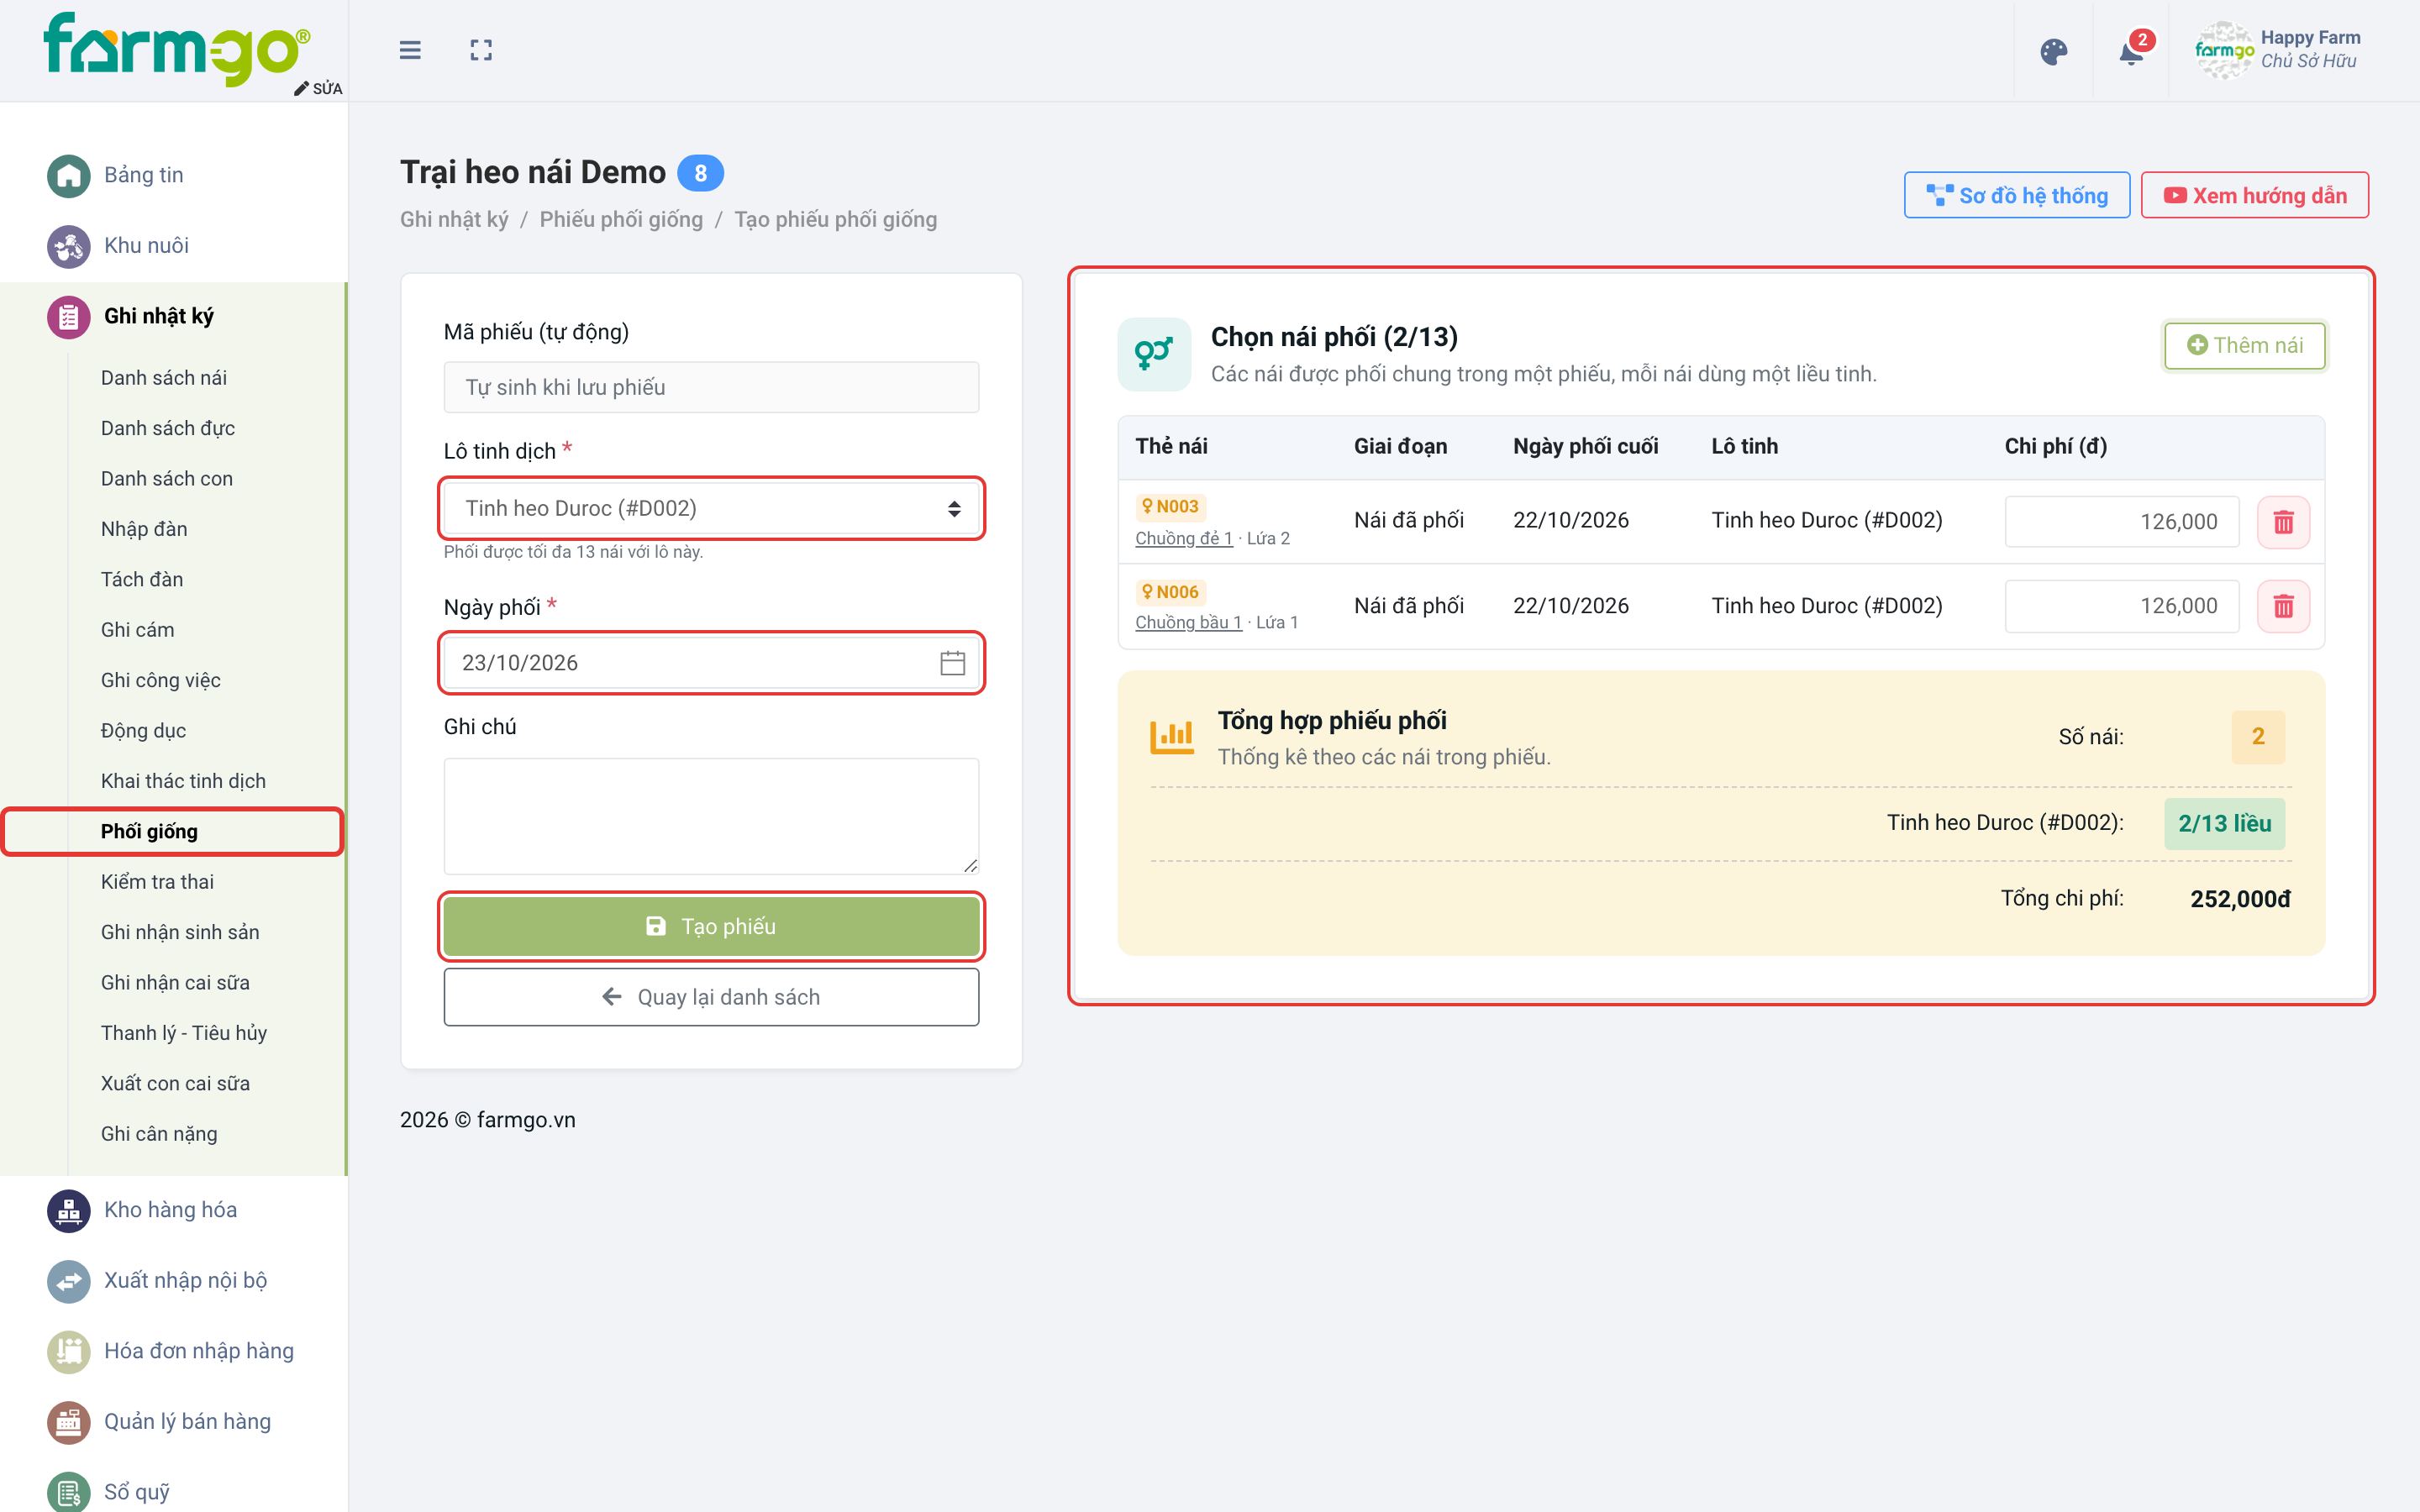Open Sơ đồ hệ thống button
This screenshot has height=1512, width=2420.
tap(2016, 195)
